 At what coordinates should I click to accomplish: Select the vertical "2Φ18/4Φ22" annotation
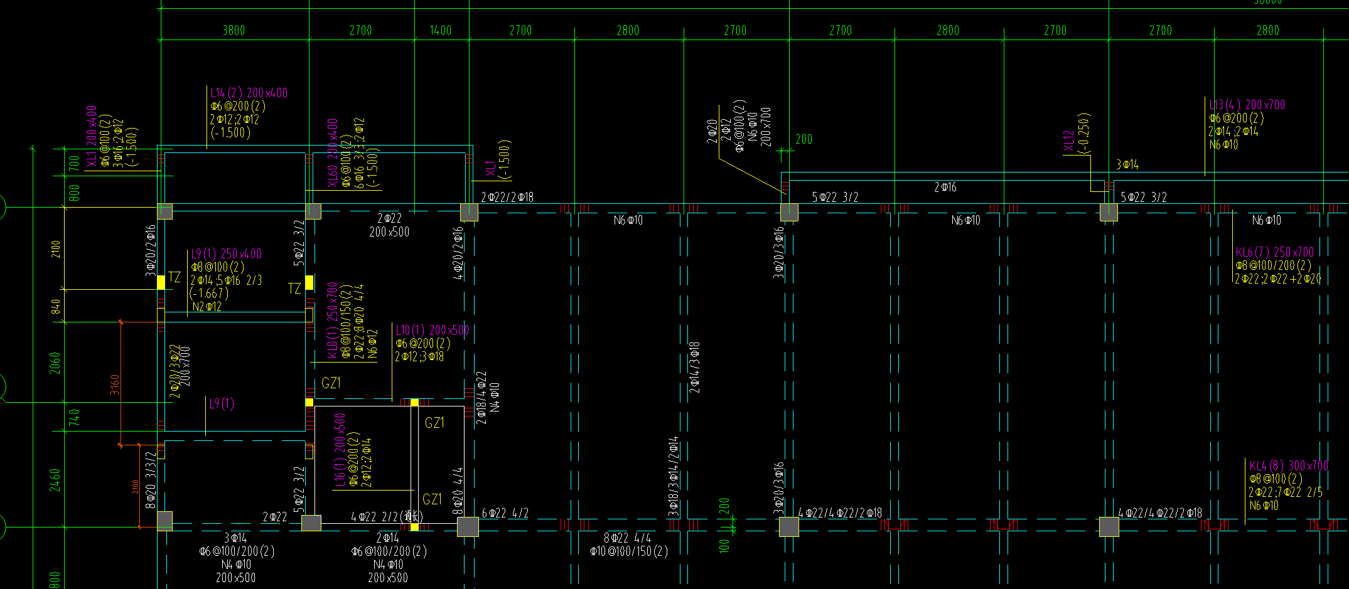click(x=481, y=398)
